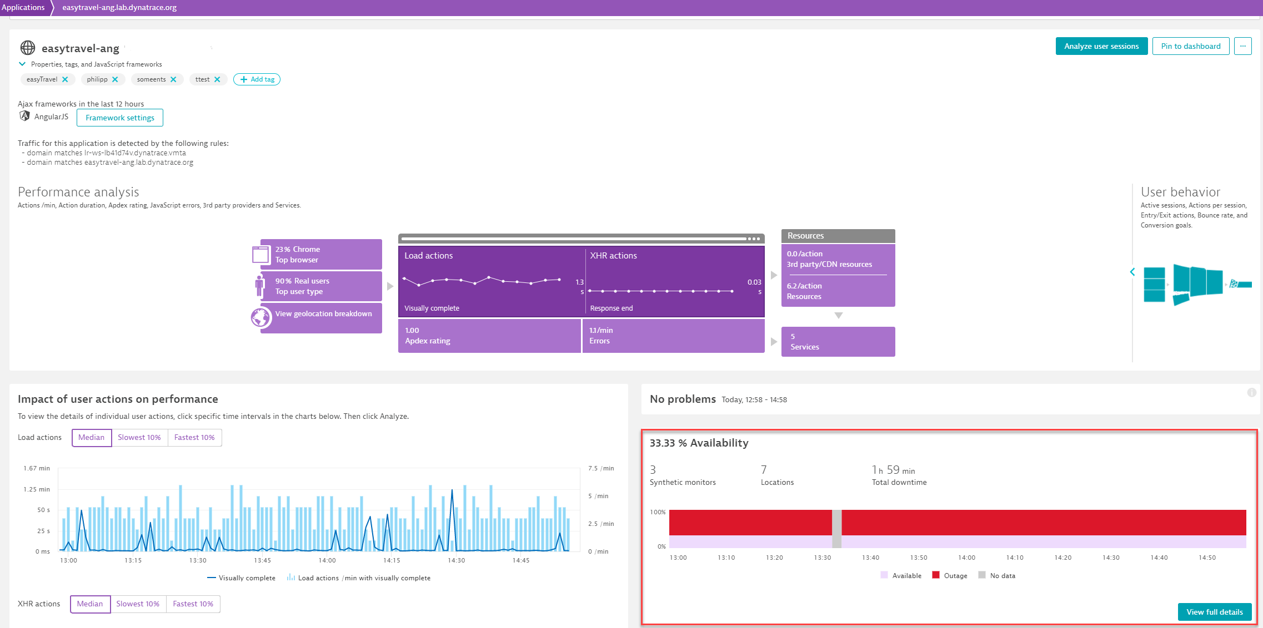1263x628 pixels.
Task: Open View geolocation breakdown tile
Action: tap(321, 318)
